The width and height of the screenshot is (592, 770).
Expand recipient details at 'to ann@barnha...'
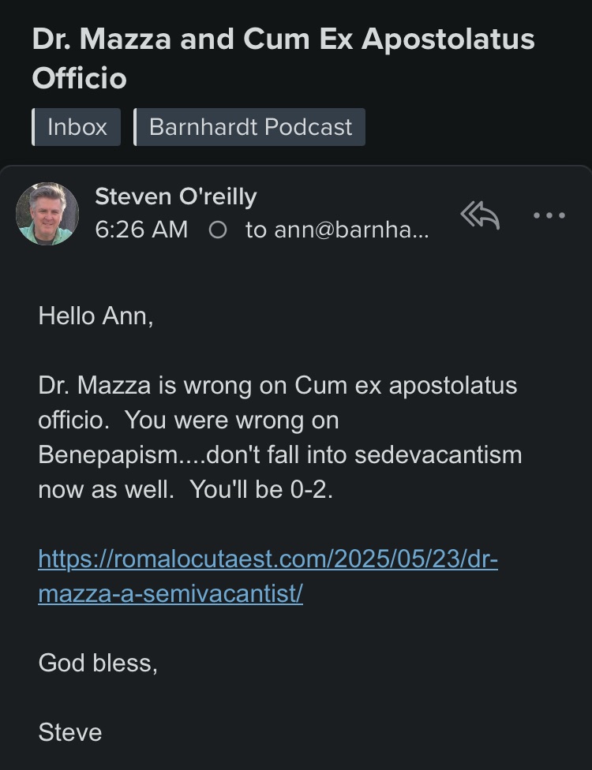click(x=338, y=230)
